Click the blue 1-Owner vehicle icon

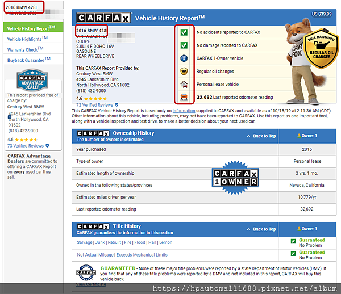184,58
